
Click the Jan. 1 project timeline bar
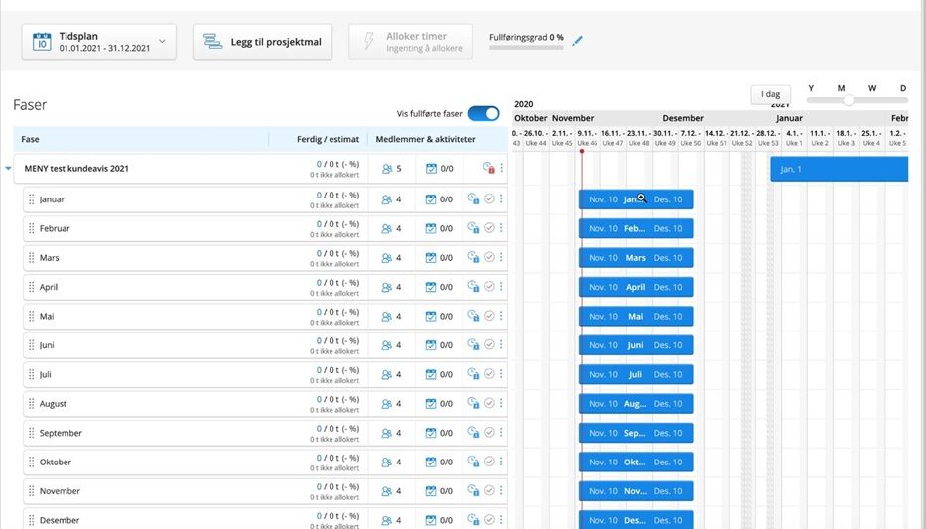[x=840, y=169]
